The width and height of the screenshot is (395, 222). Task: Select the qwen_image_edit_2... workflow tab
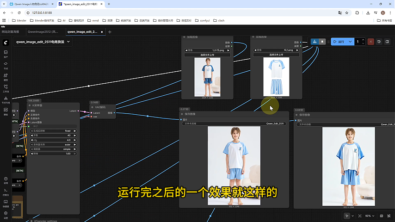(85, 32)
